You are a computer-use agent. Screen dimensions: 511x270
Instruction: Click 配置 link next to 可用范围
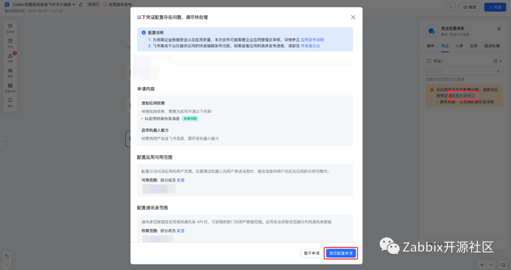[181, 180]
